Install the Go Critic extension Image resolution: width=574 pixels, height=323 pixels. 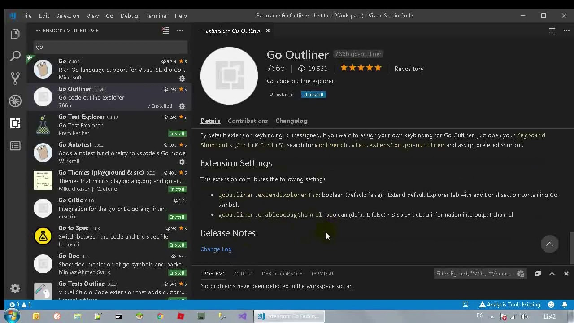[177, 217]
